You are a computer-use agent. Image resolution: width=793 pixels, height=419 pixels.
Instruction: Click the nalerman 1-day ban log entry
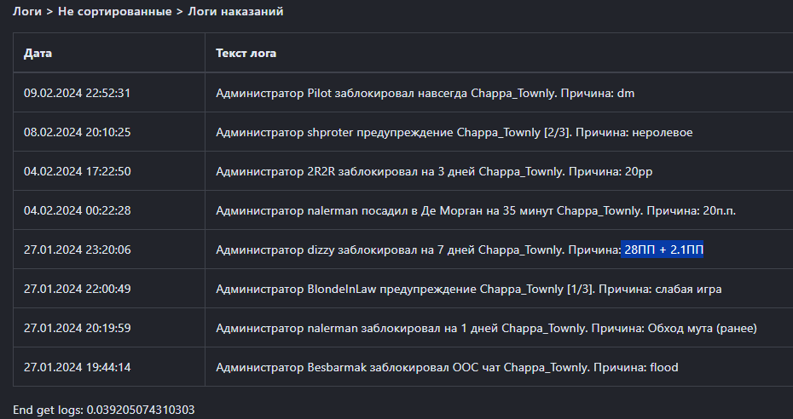pos(486,328)
